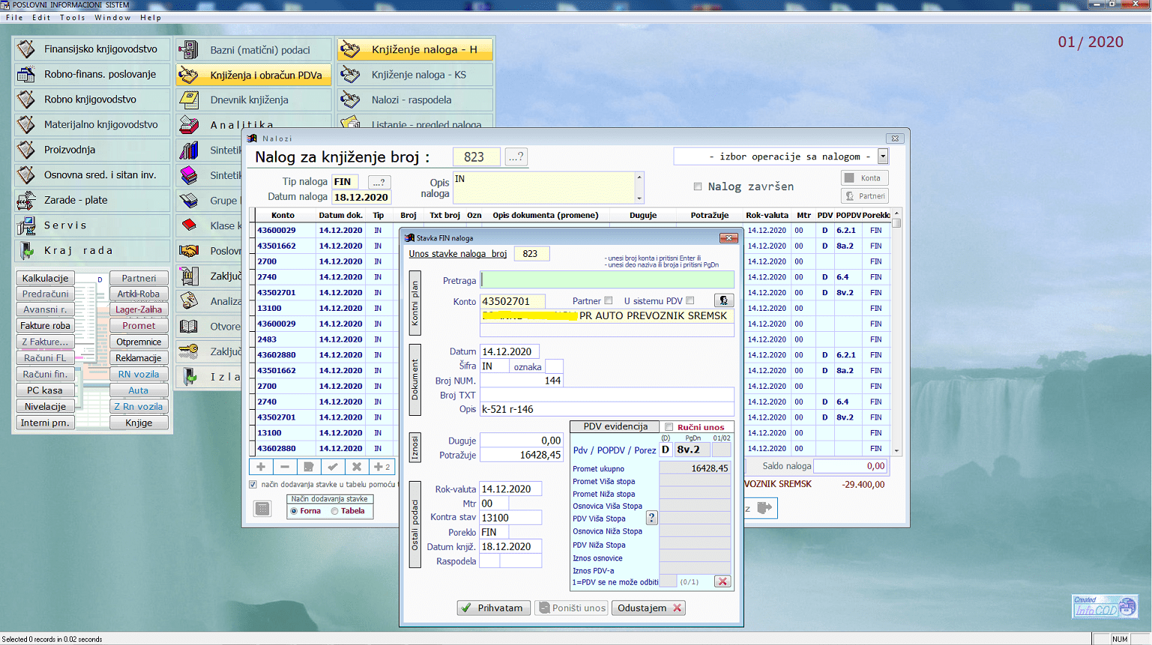The width and height of the screenshot is (1152, 645).
Task: Select the Kontni plan vertical tab
Action: pyautogui.click(x=415, y=303)
